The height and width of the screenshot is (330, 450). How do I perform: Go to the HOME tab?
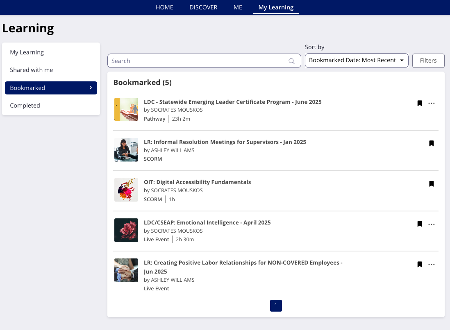[x=164, y=7]
